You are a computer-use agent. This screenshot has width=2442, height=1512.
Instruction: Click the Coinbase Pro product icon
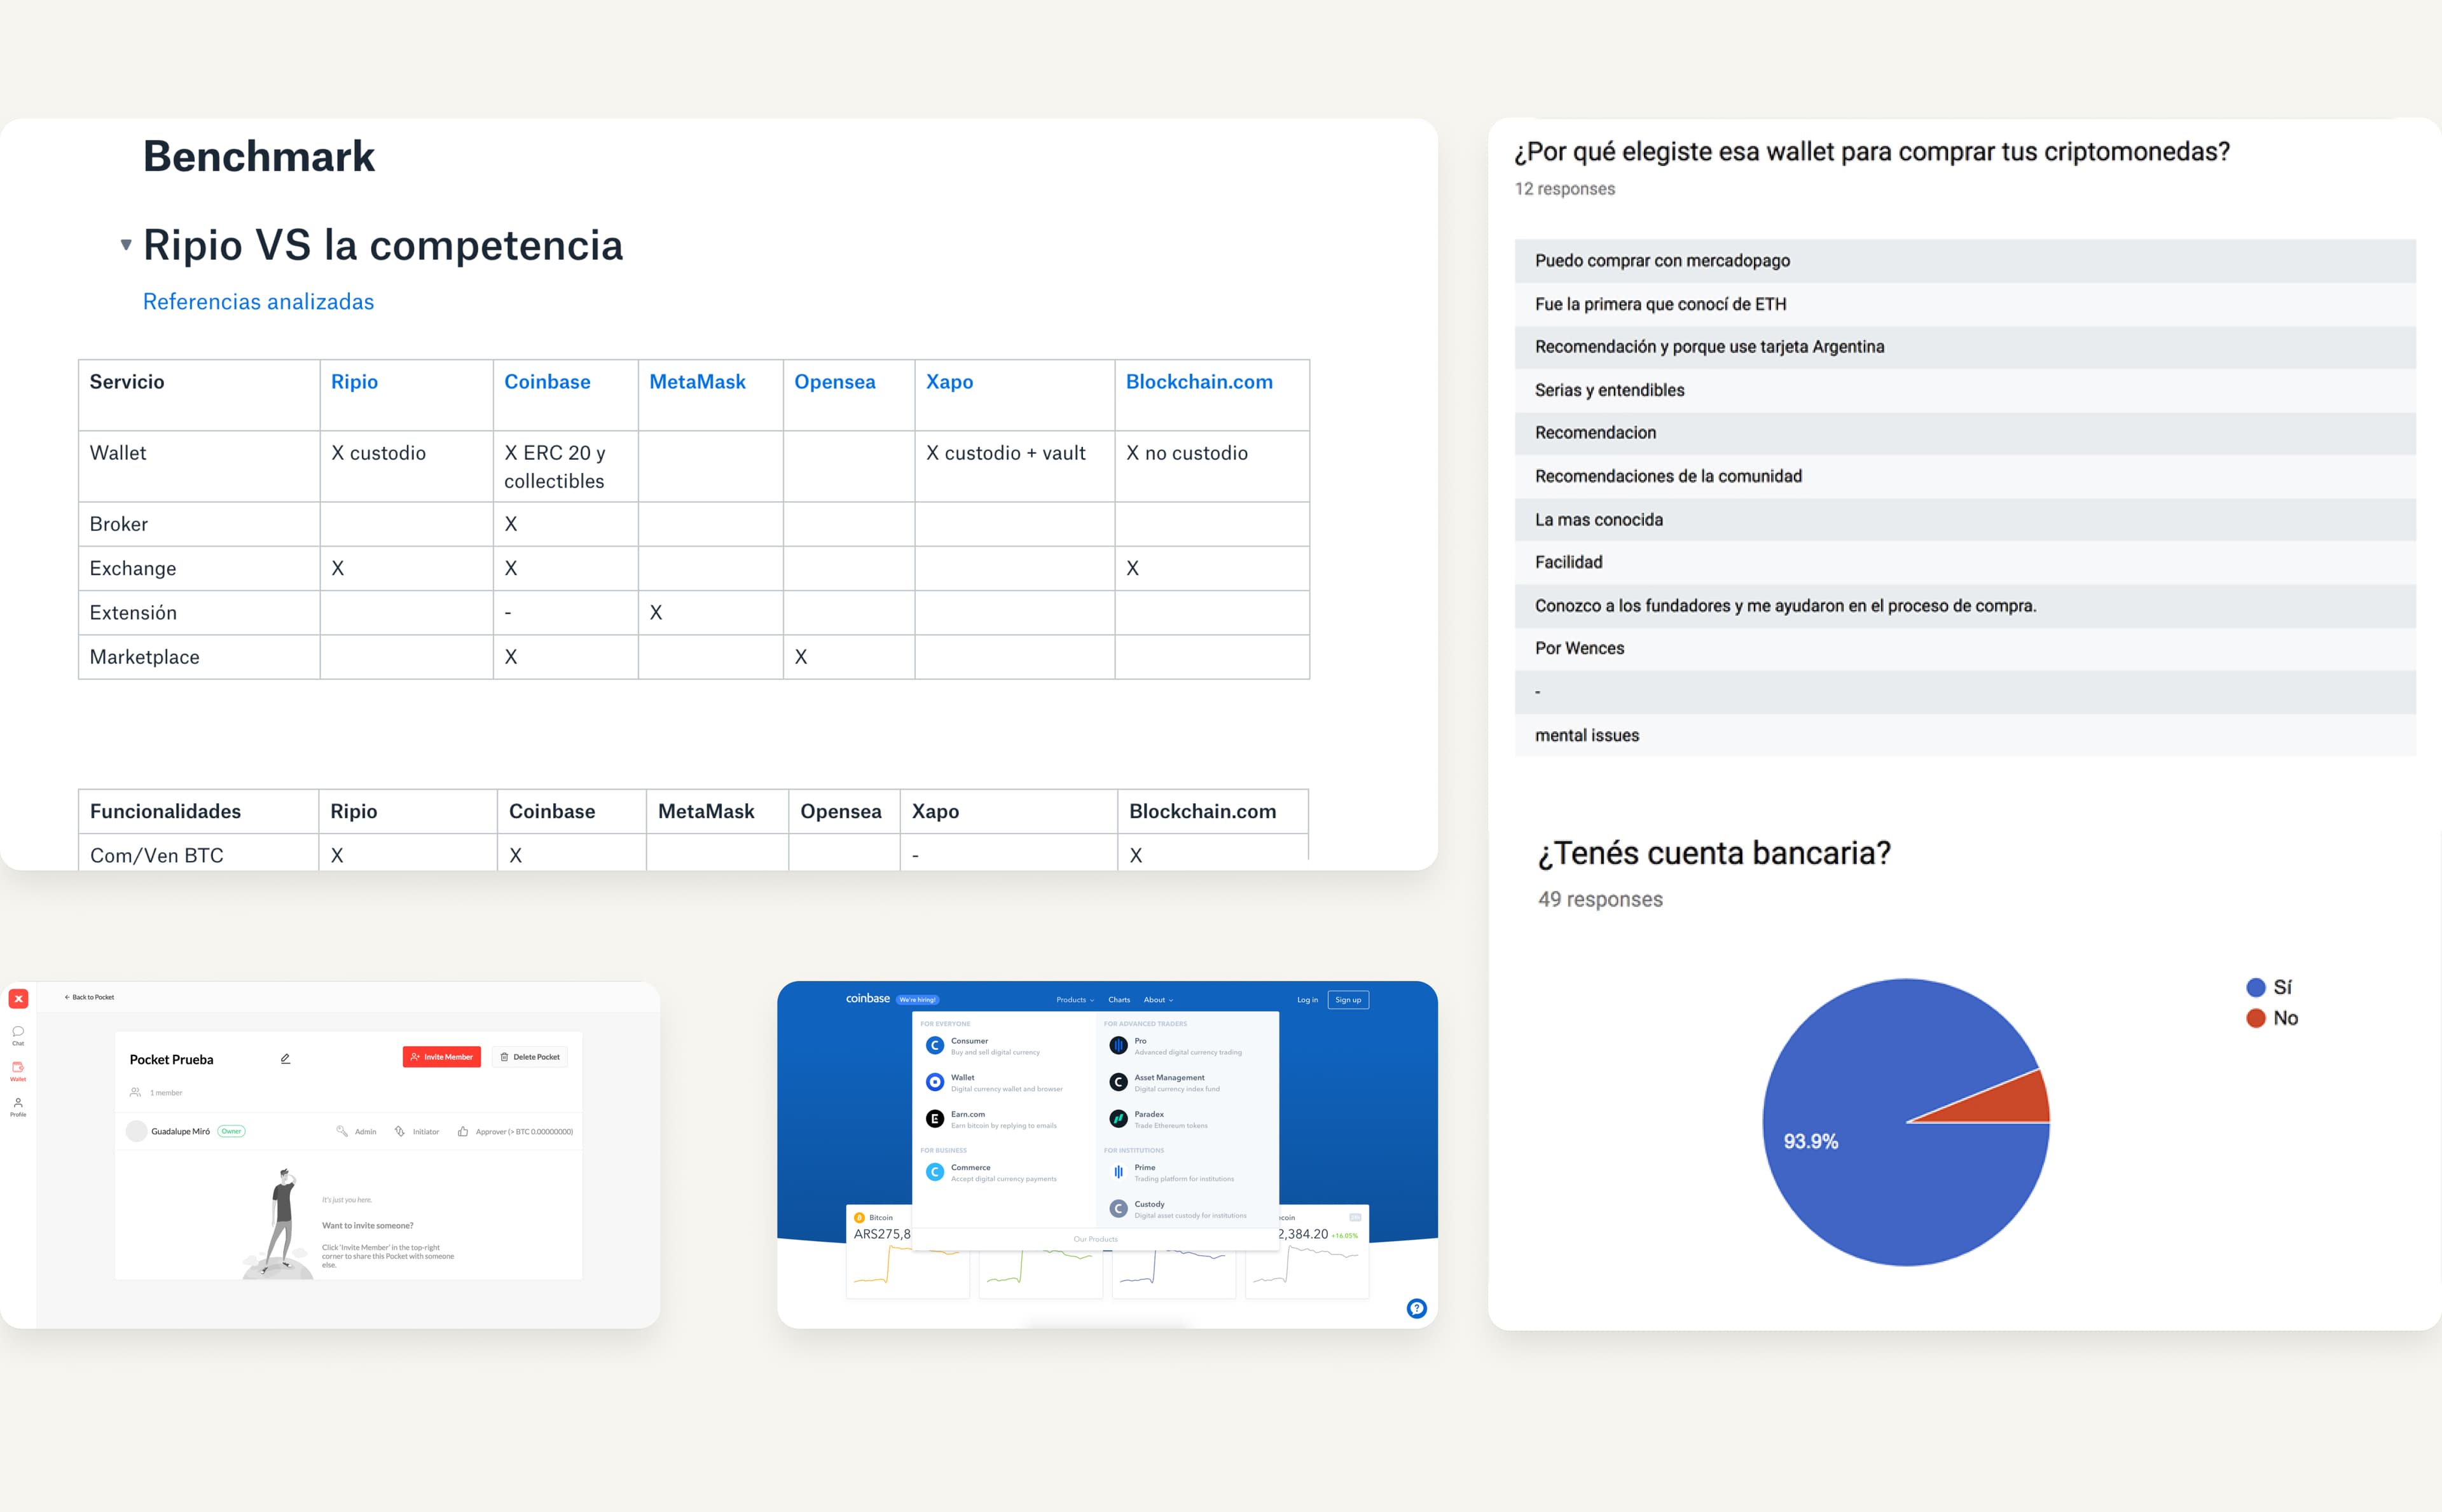(1118, 1045)
